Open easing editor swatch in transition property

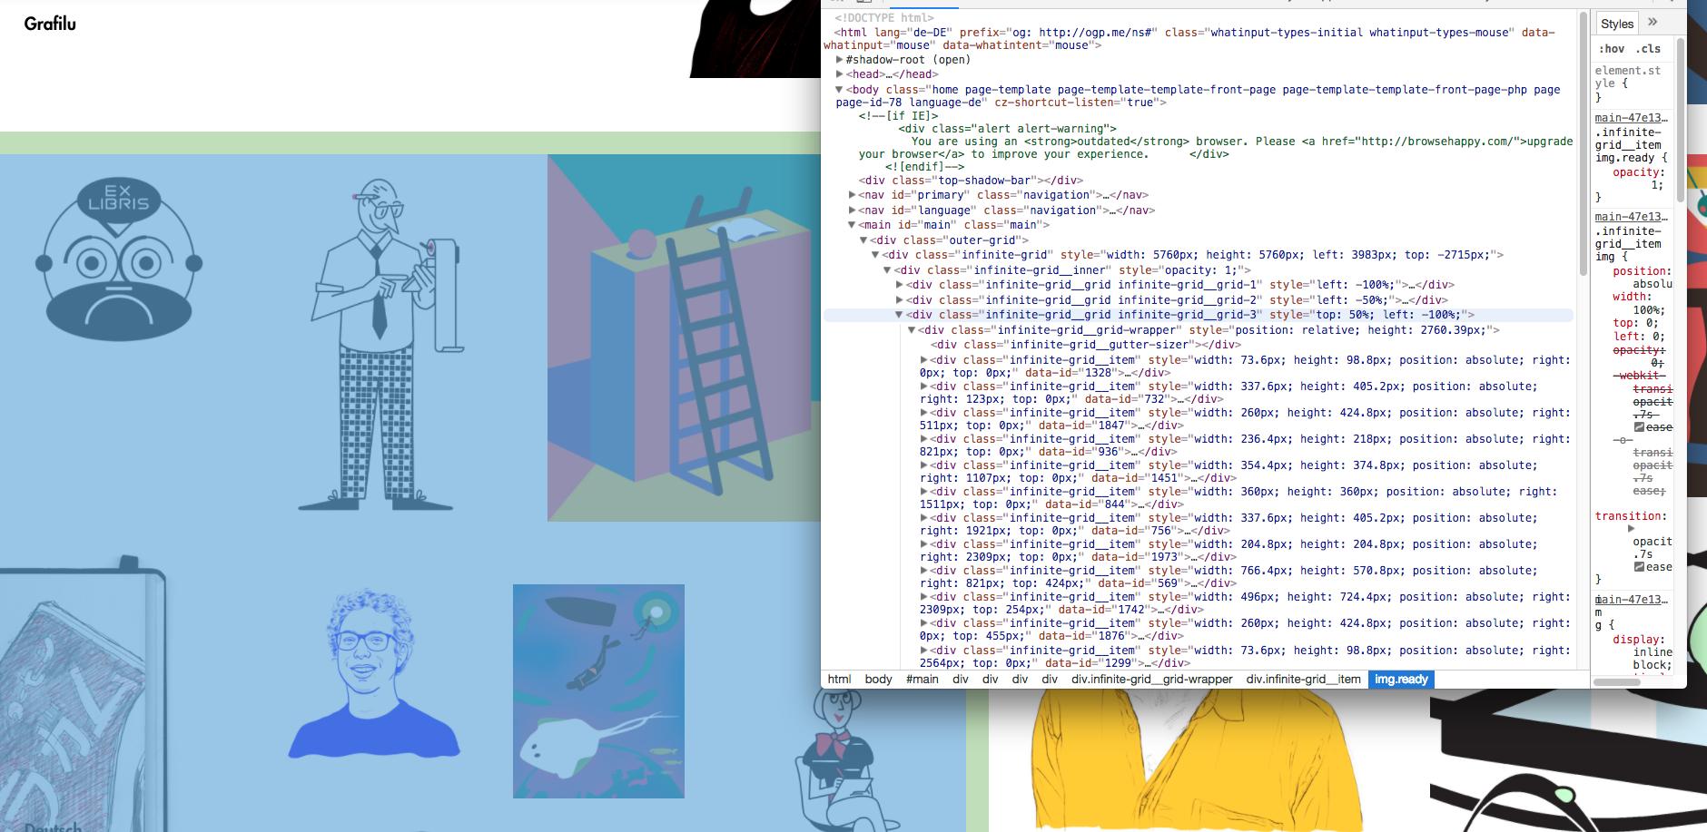pos(1639,567)
